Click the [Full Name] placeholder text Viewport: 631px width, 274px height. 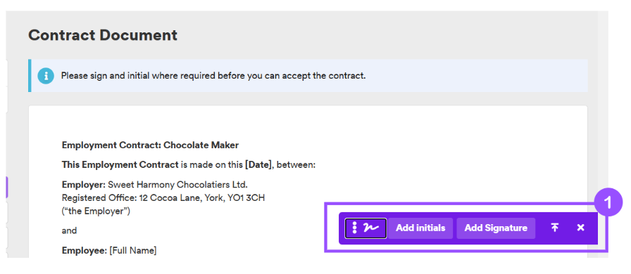tap(133, 251)
